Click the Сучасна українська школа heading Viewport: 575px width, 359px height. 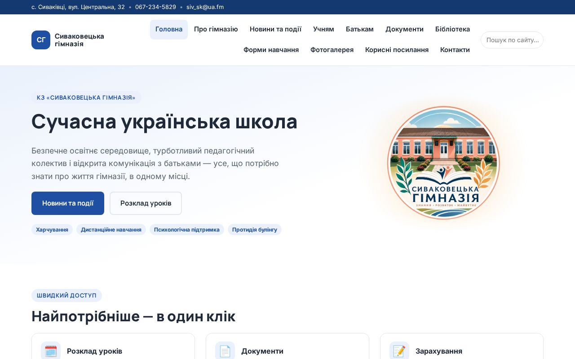tap(164, 121)
